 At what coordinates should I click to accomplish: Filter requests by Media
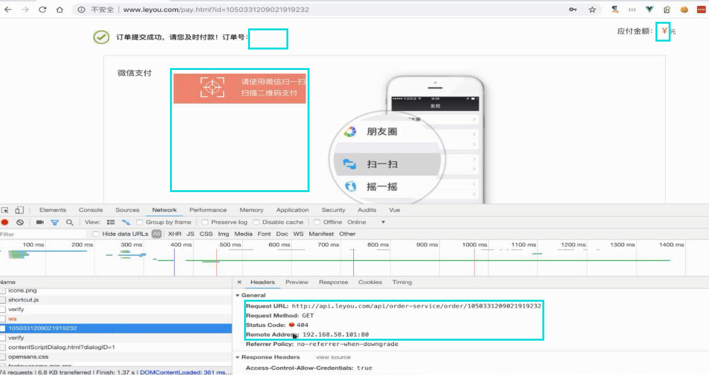tap(243, 234)
